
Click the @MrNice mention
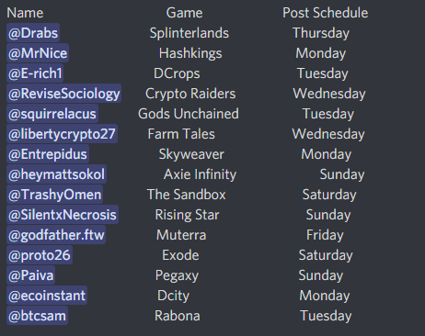tap(38, 53)
